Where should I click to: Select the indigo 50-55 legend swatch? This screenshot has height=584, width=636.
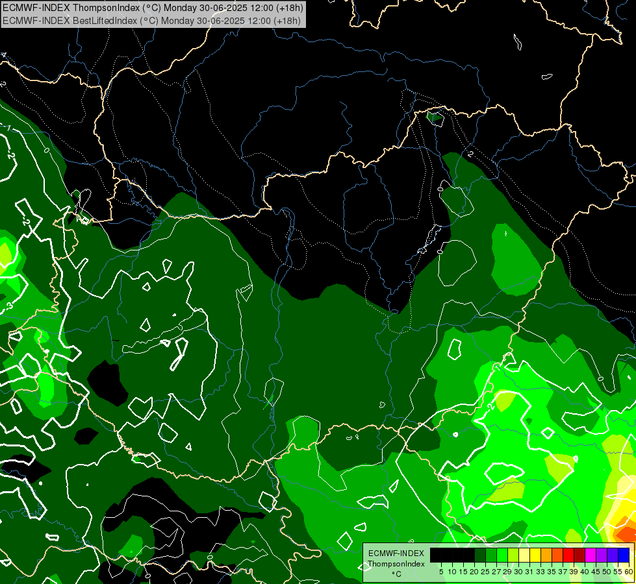[x=613, y=555]
